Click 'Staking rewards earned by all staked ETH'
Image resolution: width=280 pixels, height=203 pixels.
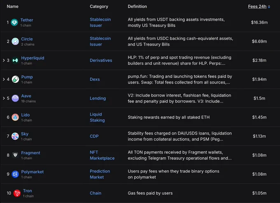[x=168, y=117]
